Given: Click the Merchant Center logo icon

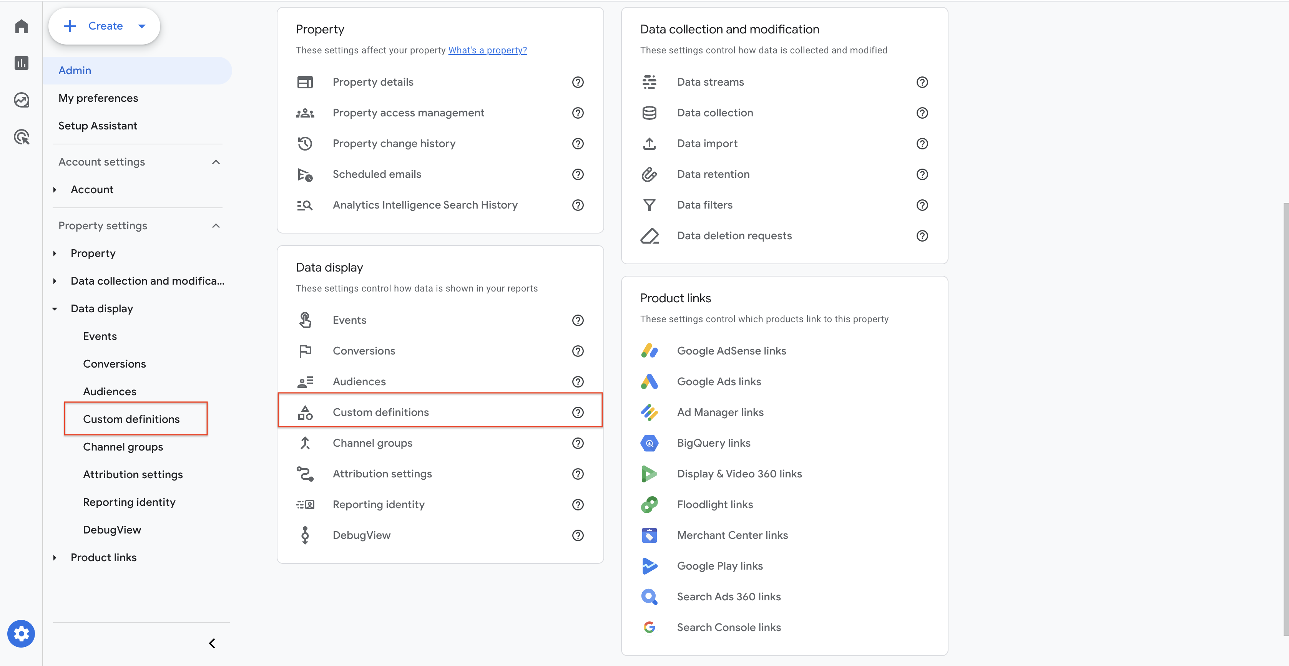Looking at the screenshot, I should pos(649,535).
